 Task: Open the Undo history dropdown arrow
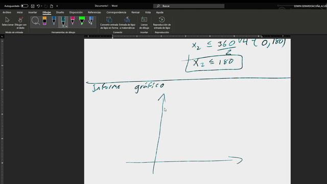41,6
